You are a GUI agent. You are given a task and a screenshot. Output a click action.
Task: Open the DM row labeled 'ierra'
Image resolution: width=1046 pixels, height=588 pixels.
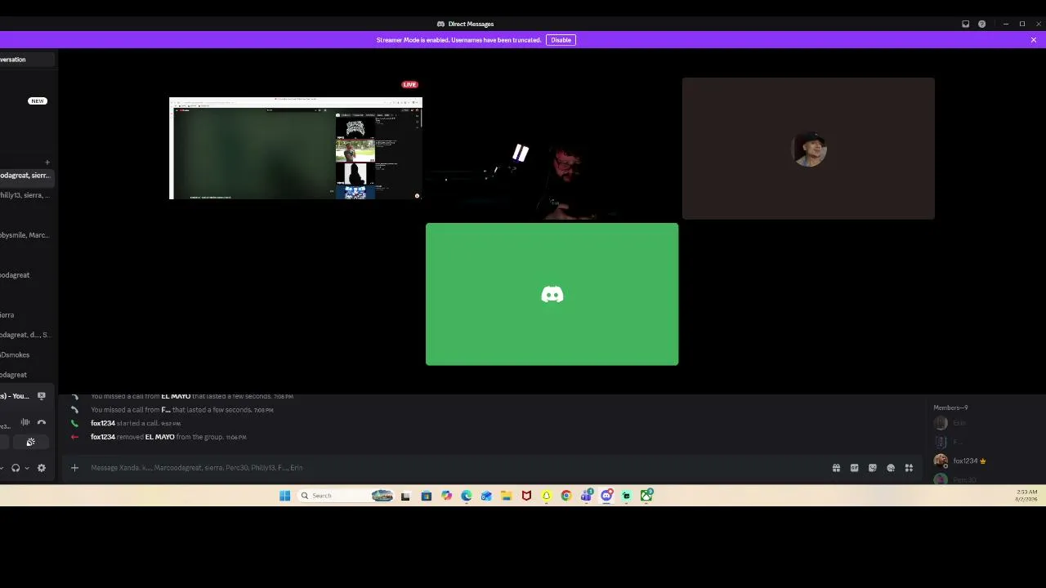26,315
